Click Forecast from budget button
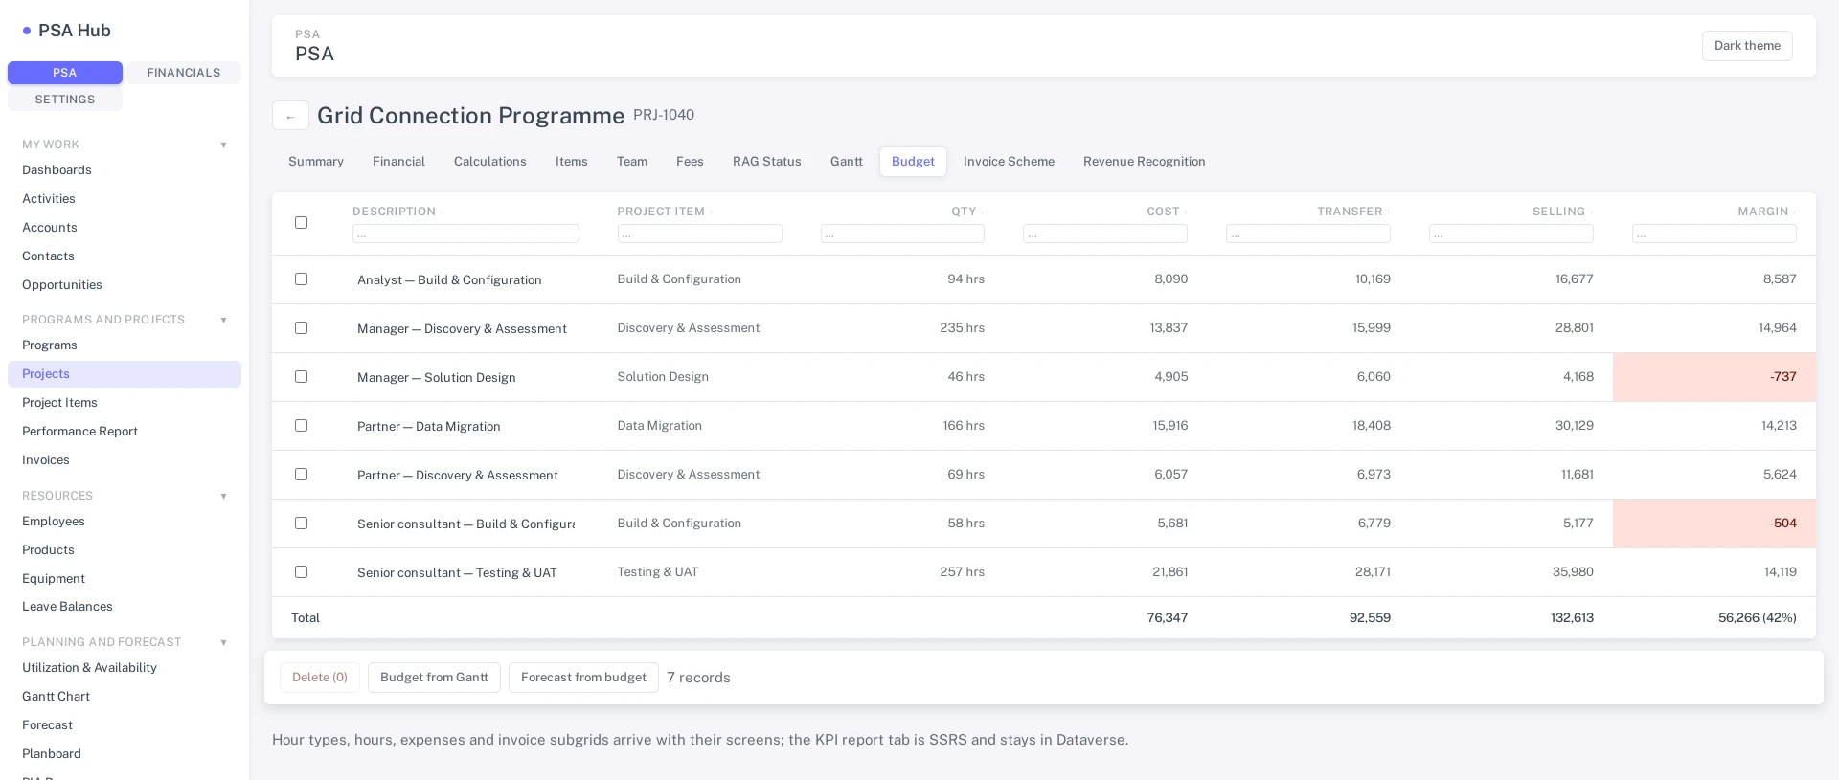Image resolution: width=1839 pixels, height=780 pixels. (583, 678)
